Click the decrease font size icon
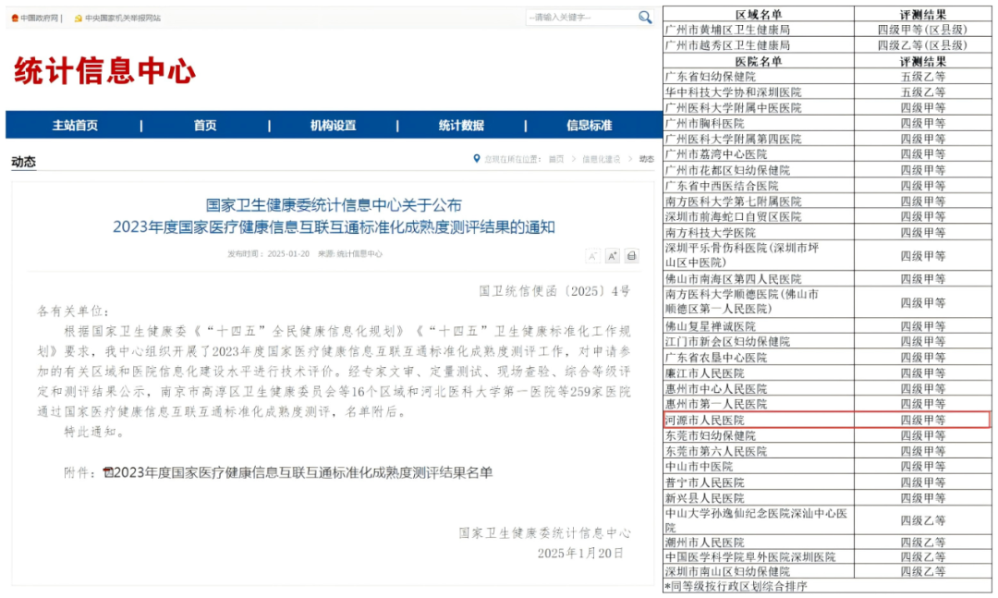 click(591, 256)
